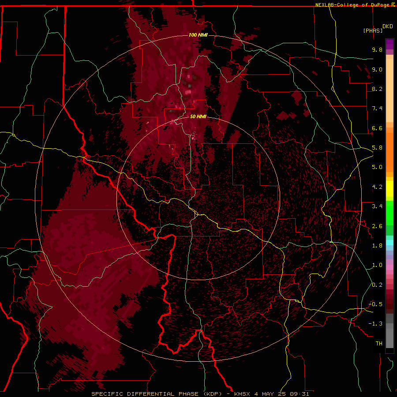Click the bright green segment of the color bar

(x=390, y=213)
